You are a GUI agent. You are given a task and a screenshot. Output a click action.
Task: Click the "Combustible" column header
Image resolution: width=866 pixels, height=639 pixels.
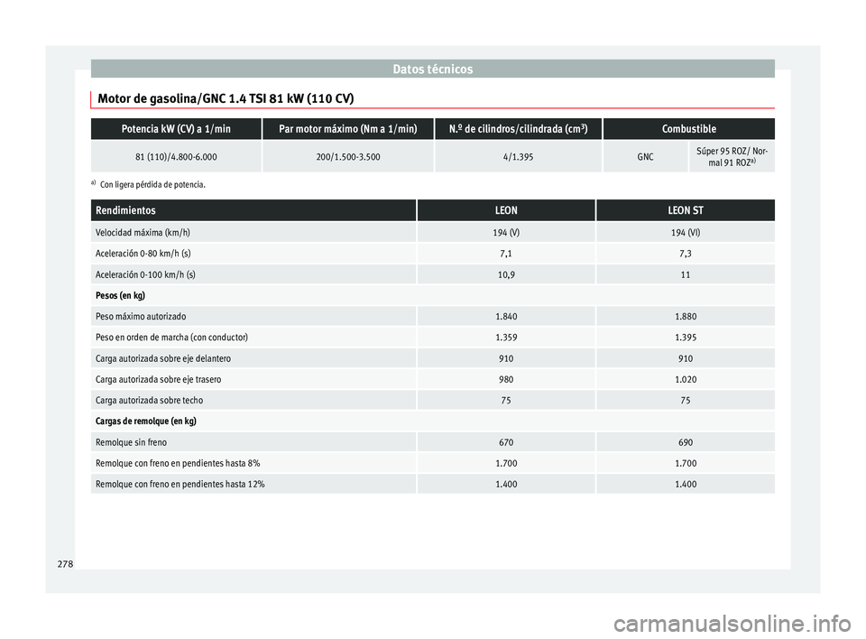click(688, 129)
